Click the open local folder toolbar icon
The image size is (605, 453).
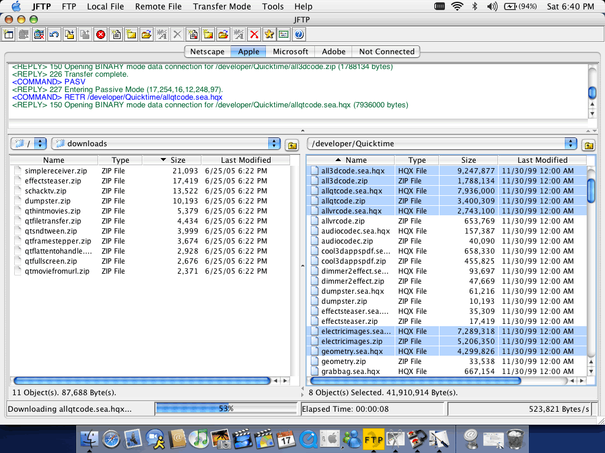coord(147,35)
